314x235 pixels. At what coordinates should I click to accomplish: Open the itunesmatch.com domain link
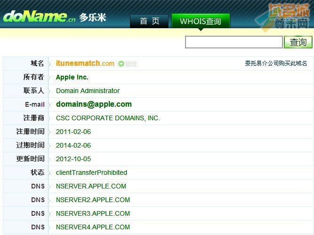tap(85, 63)
